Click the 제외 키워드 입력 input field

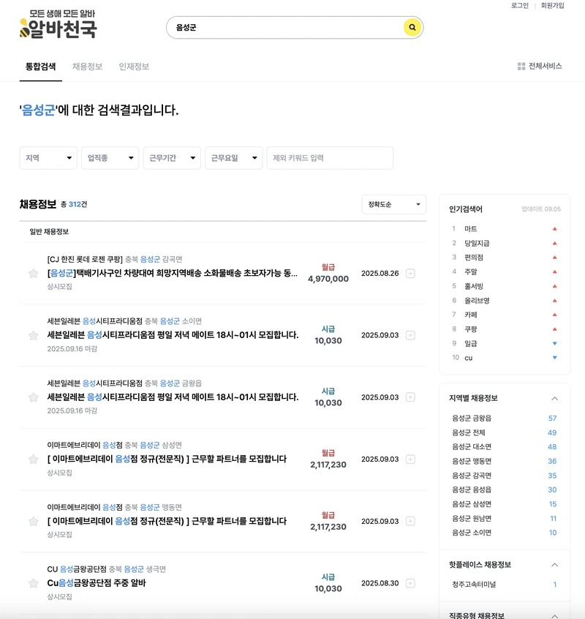(x=329, y=157)
